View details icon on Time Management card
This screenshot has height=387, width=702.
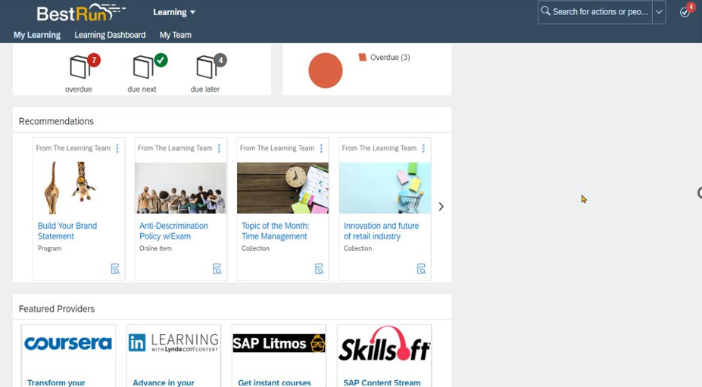coord(319,269)
